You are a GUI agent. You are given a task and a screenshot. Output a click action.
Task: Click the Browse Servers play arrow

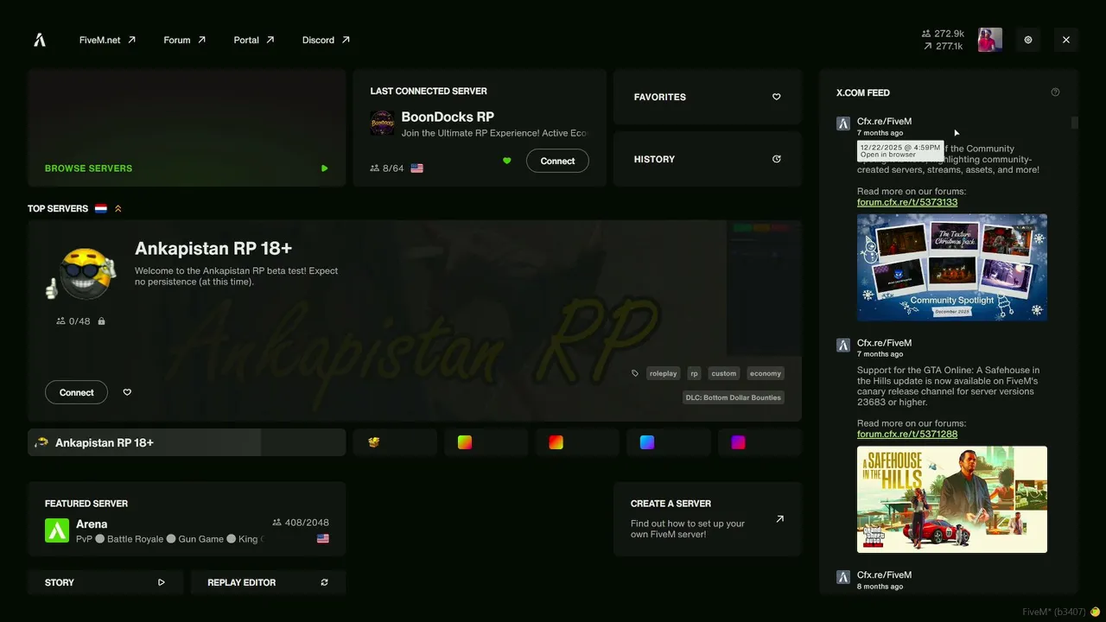[324, 168]
